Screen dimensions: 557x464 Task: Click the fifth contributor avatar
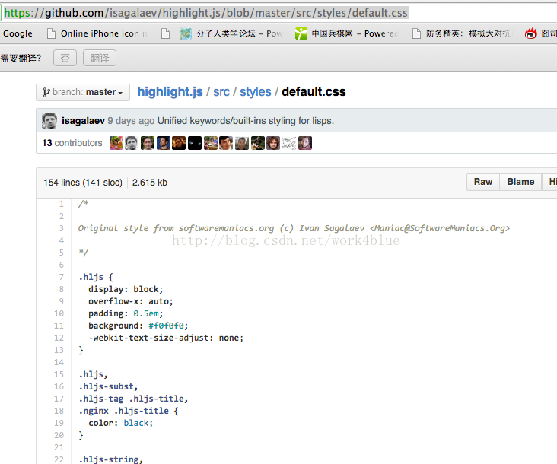[179, 143]
